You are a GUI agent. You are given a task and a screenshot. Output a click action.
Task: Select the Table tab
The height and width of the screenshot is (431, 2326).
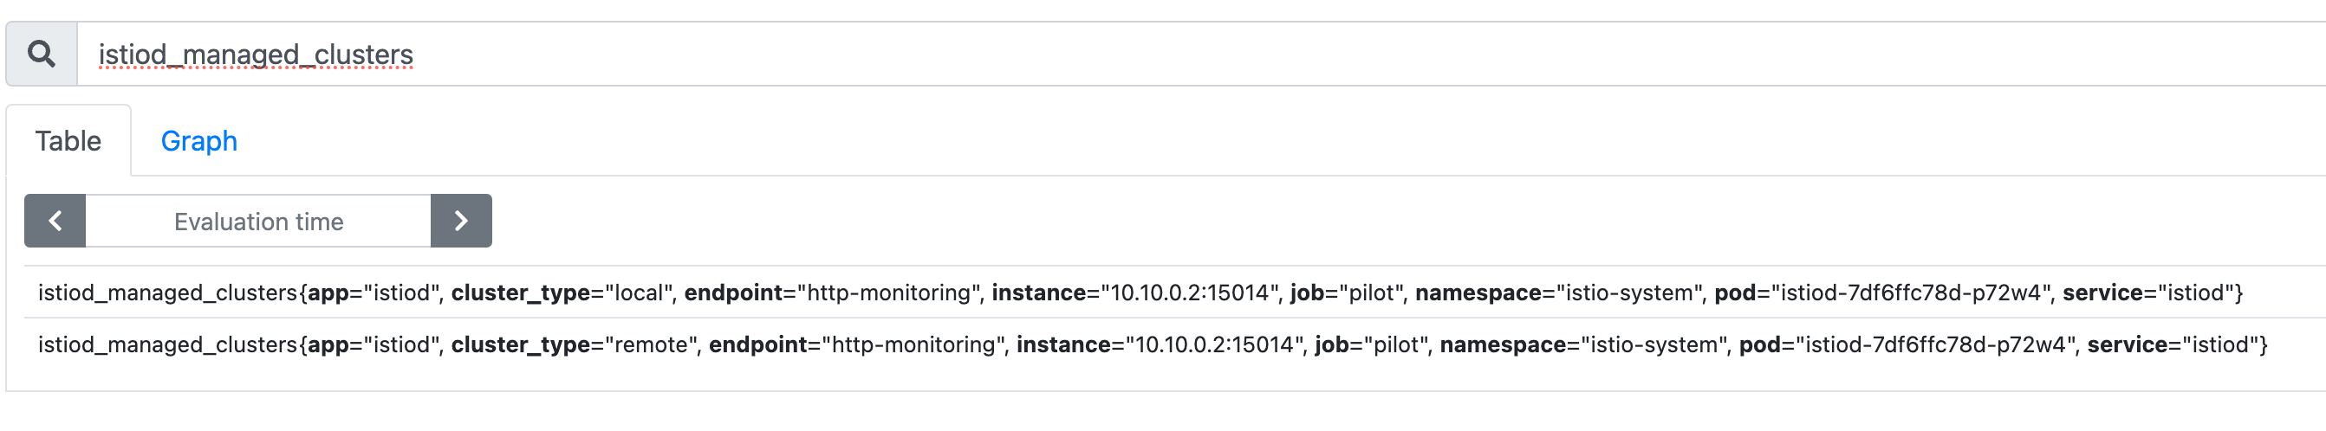point(68,141)
